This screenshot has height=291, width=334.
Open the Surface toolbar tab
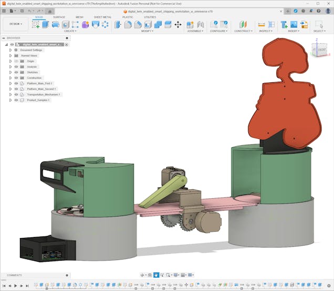pos(59,17)
